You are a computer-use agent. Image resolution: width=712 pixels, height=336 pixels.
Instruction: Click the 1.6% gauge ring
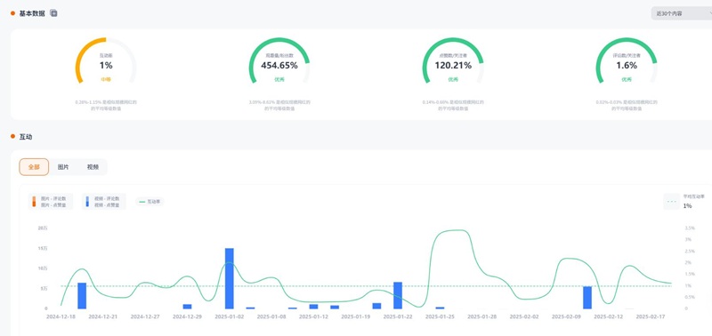tap(627, 61)
